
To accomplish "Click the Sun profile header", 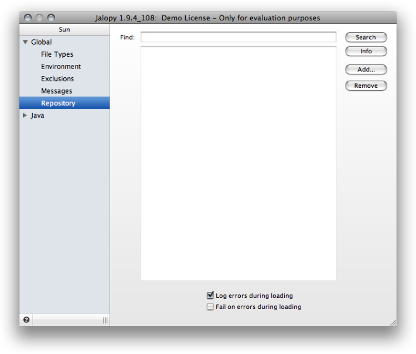I will click(64, 29).
